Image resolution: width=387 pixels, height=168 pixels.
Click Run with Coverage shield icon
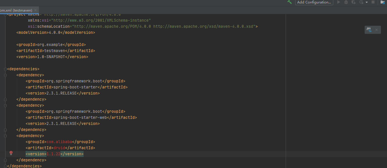[x=353, y=2]
